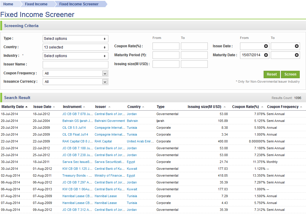The image size is (306, 215).
Task: Click Maturity Period From input
Action: point(166,55)
